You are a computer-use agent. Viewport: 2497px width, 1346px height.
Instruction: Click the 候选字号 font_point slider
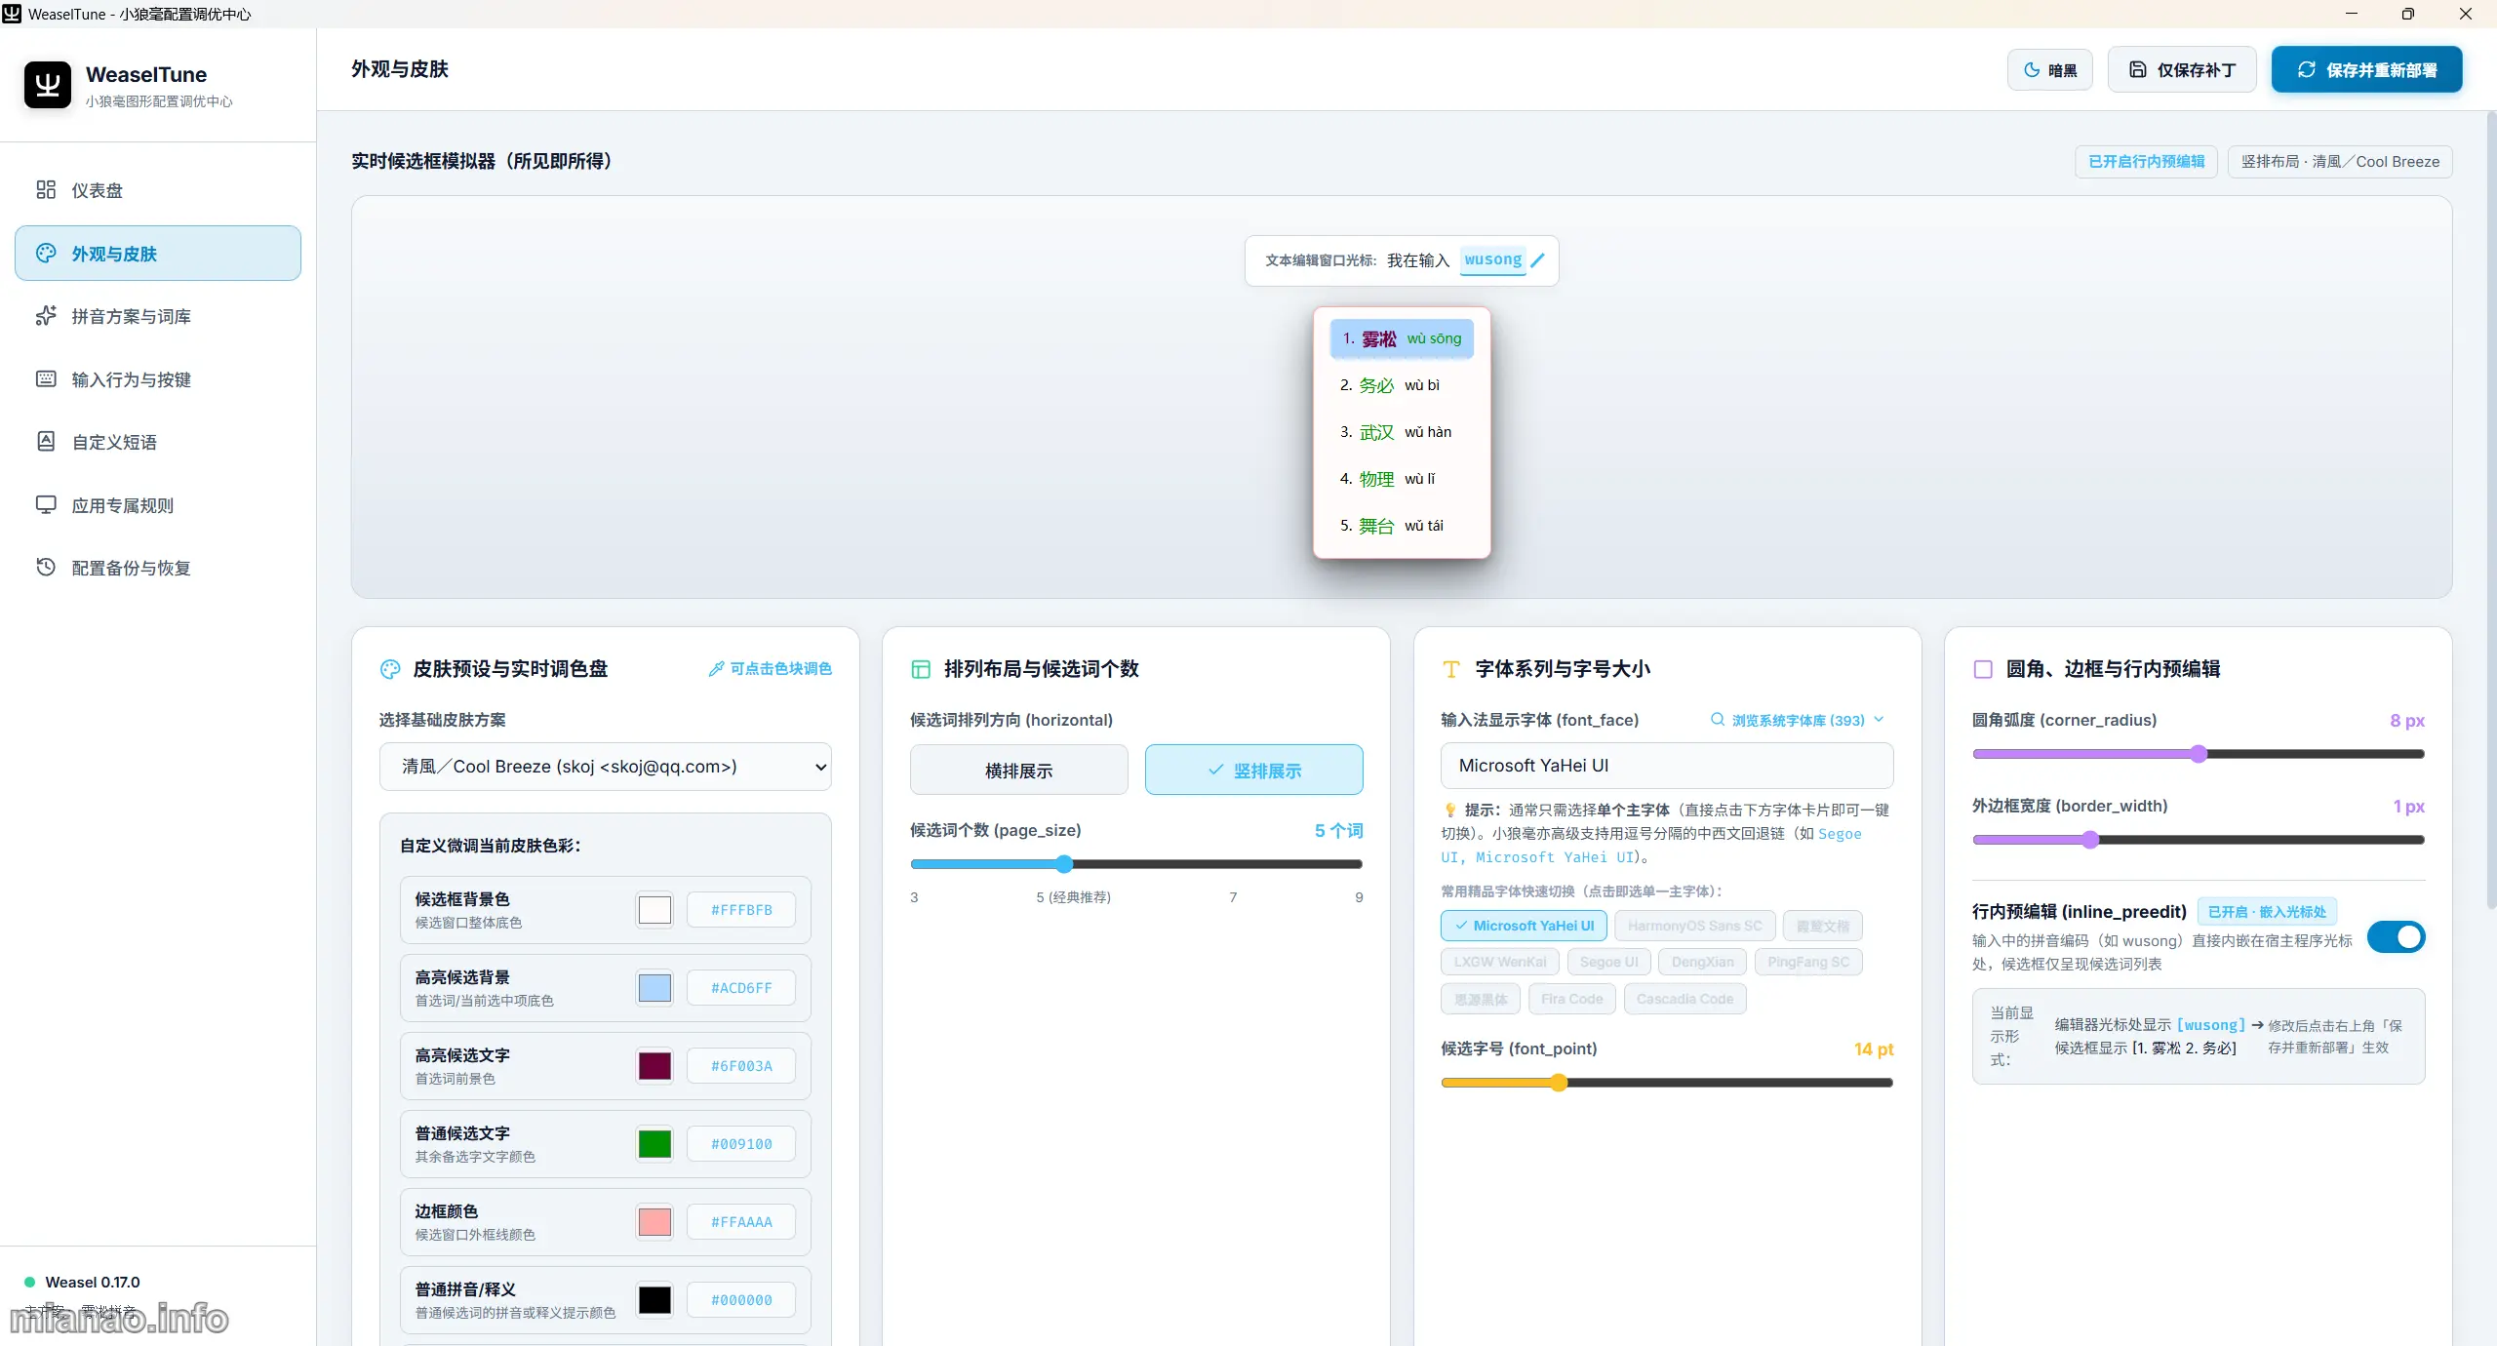[1667, 1083]
